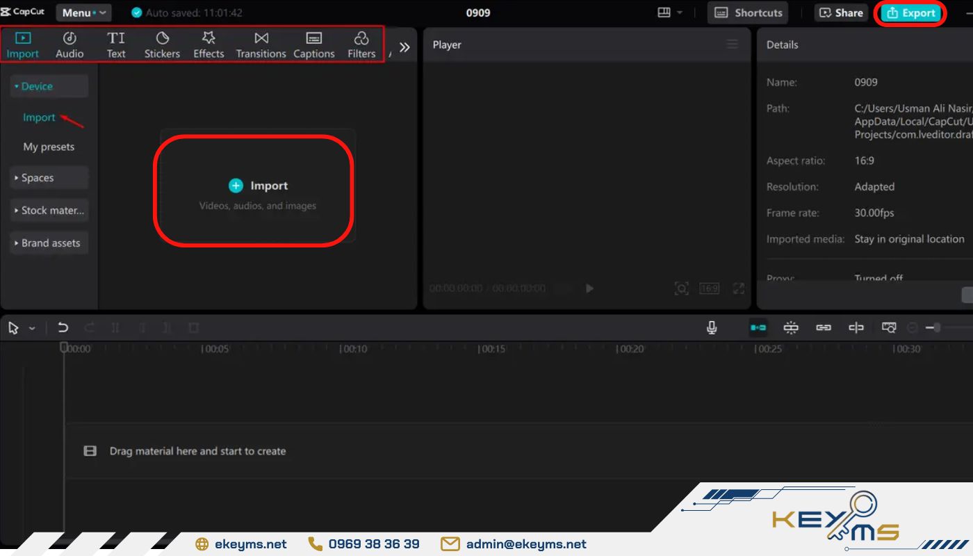Click the project title 0909
The width and height of the screenshot is (973, 556).
tap(478, 13)
